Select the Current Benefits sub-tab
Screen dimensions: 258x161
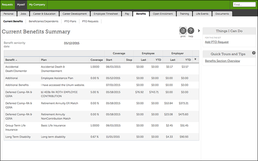point(13,21)
